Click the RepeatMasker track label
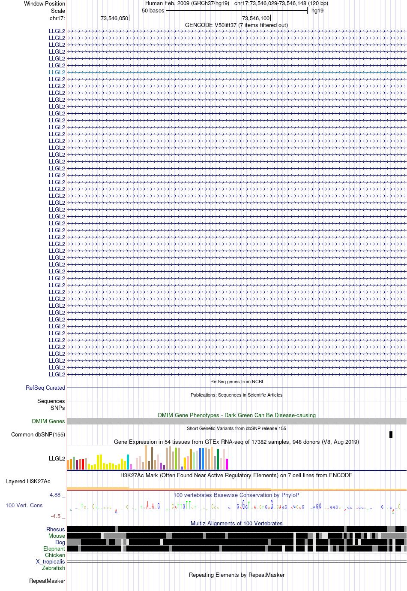Image resolution: width=407 pixels, height=591 pixels. tap(47, 581)
